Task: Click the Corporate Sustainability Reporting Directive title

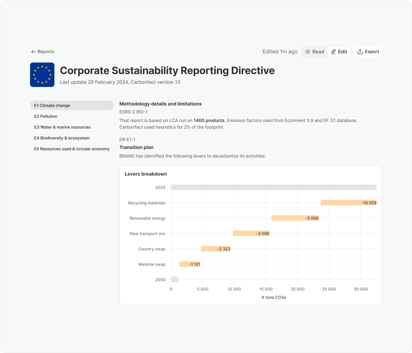Action: pos(167,71)
